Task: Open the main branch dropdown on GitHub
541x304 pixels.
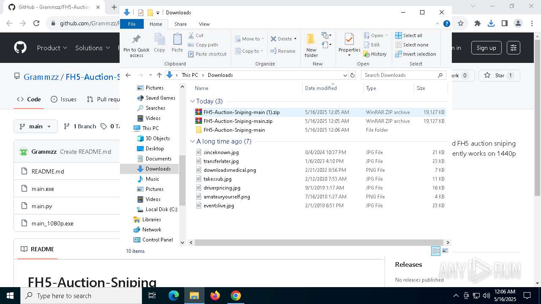Action: point(36,126)
